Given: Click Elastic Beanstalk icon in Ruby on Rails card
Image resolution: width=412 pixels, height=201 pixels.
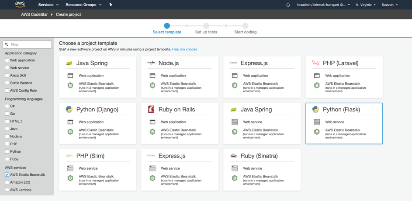Looking at the screenshot, I should tap(152, 132).
